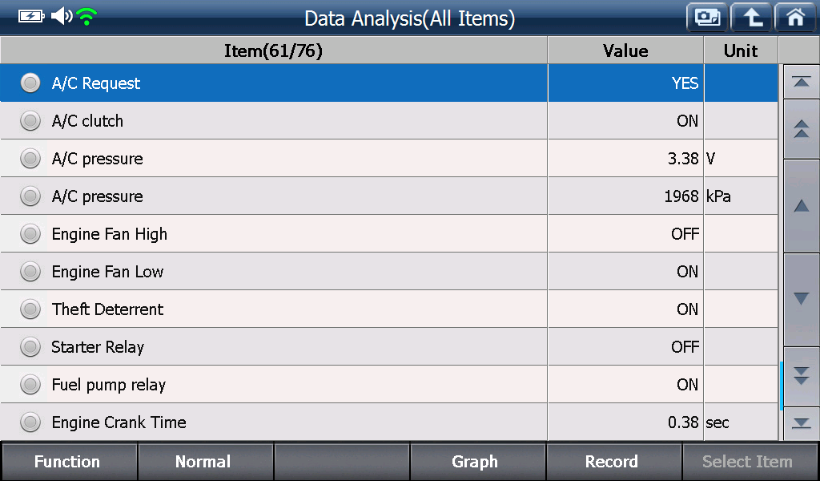Click the Wi-Fi status icon
Screen dimensions: 820x481
pyautogui.click(x=86, y=17)
